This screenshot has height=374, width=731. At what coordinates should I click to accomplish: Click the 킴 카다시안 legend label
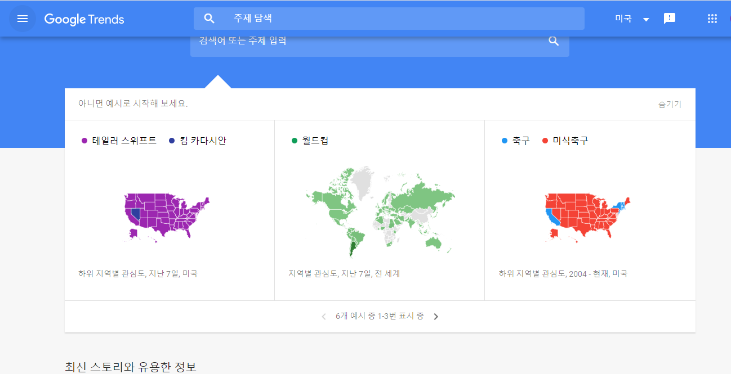click(x=203, y=141)
